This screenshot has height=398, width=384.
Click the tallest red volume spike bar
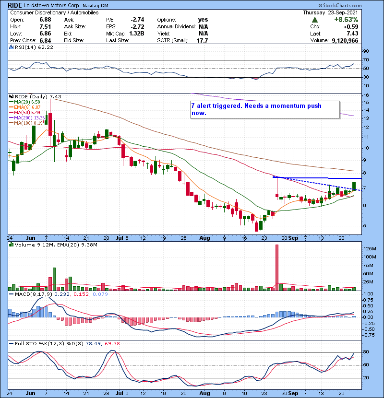pyautogui.click(x=277, y=268)
